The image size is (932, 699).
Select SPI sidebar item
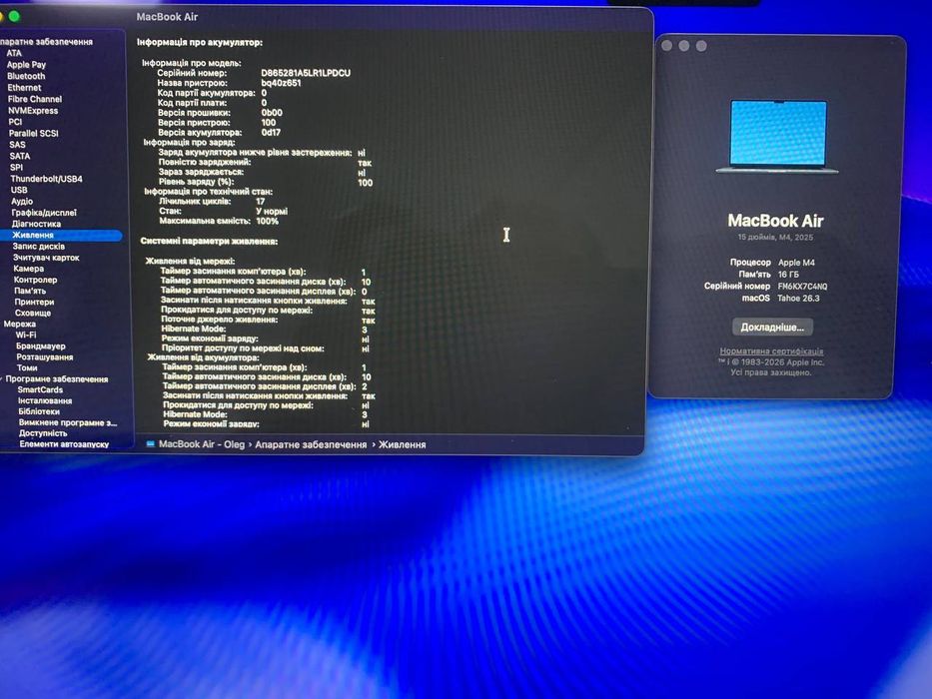tap(17, 167)
